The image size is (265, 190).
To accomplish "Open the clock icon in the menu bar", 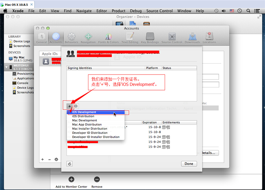I will tap(239, 11).
